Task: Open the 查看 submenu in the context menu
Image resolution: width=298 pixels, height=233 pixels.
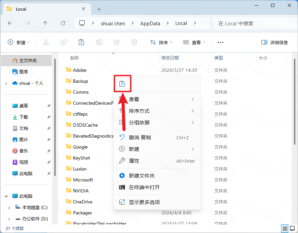Action: pos(157,99)
